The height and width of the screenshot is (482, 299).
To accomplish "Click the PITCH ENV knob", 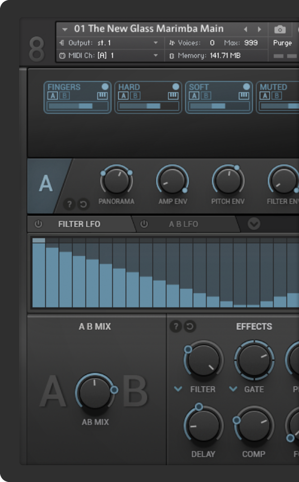I will [228, 181].
